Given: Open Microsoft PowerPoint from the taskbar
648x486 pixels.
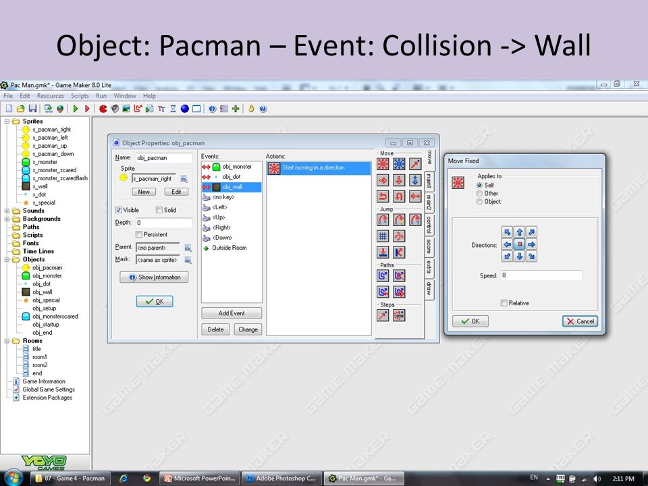Looking at the screenshot, I should [200, 478].
